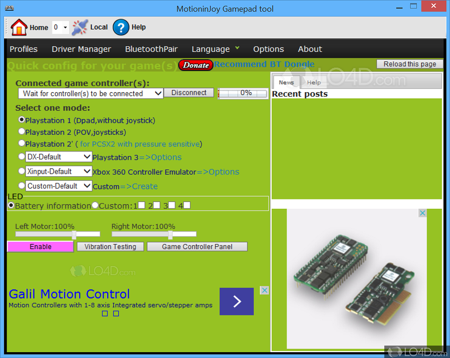Close the Galil Motion Control ad
Screen dimensions: 450x358
click(x=265, y=290)
